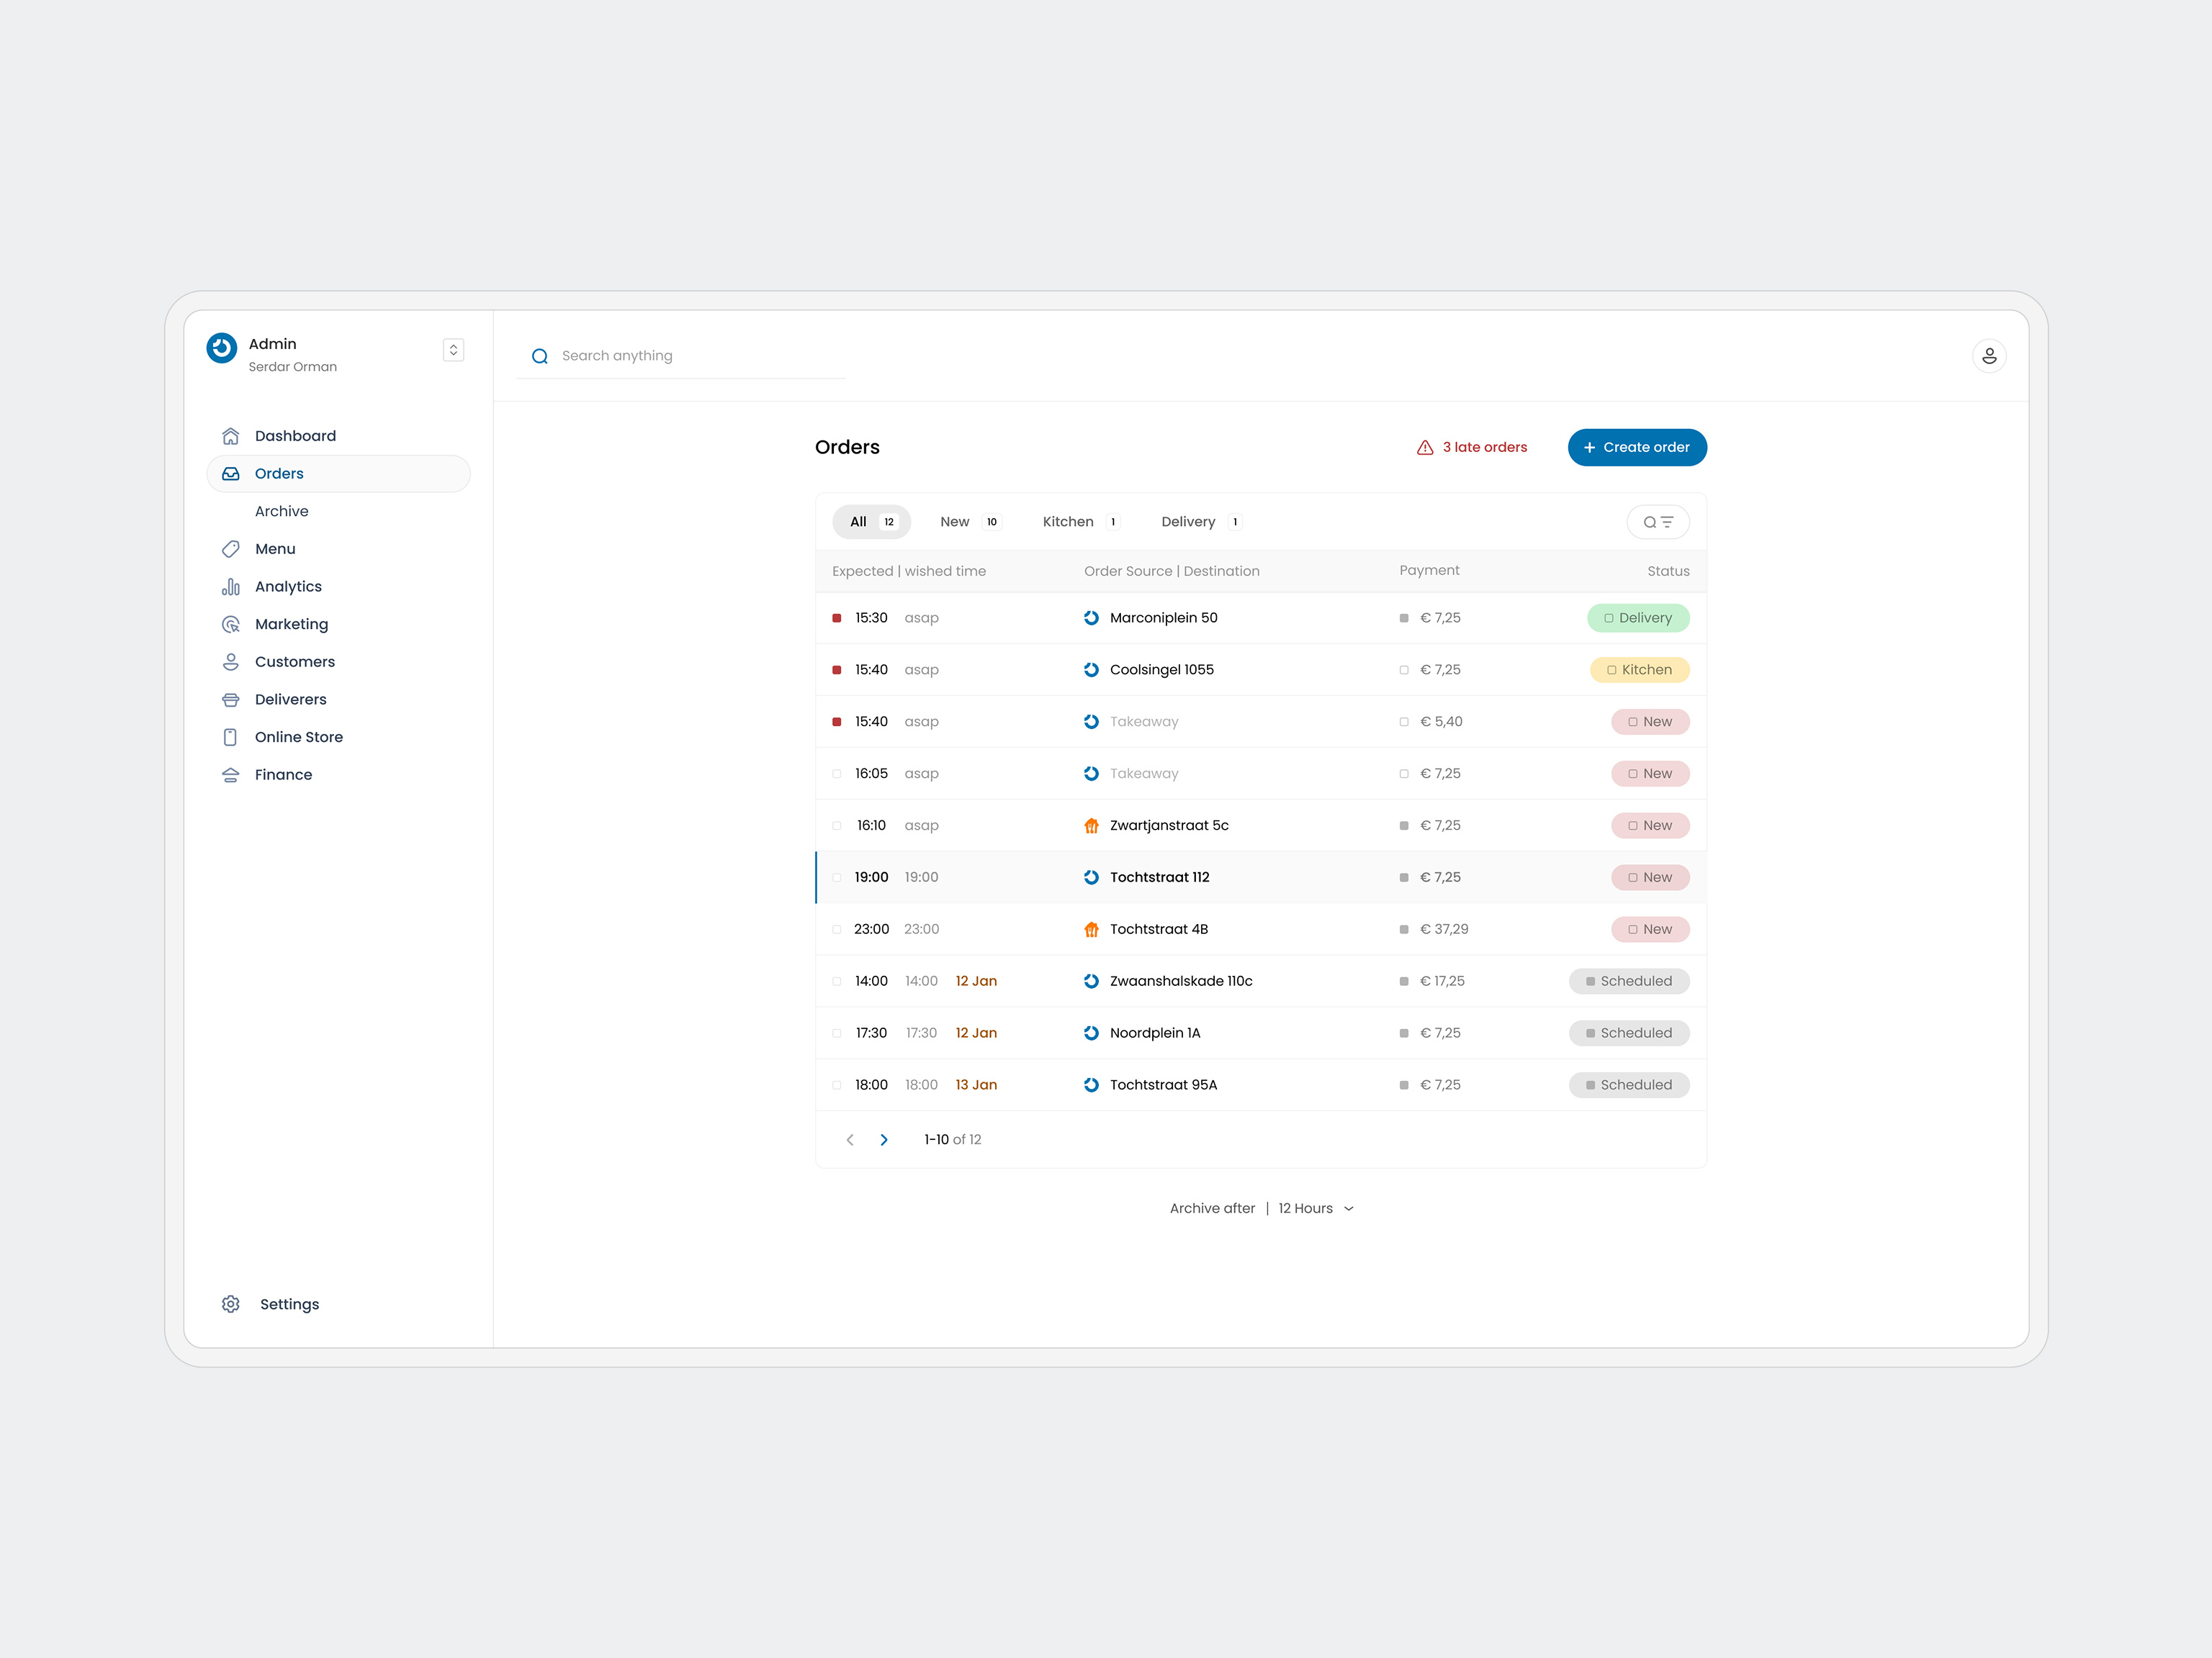Select the Dashboard home icon in sidebar
The width and height of the screenshot is (2212, 1658).
[231, 436]
